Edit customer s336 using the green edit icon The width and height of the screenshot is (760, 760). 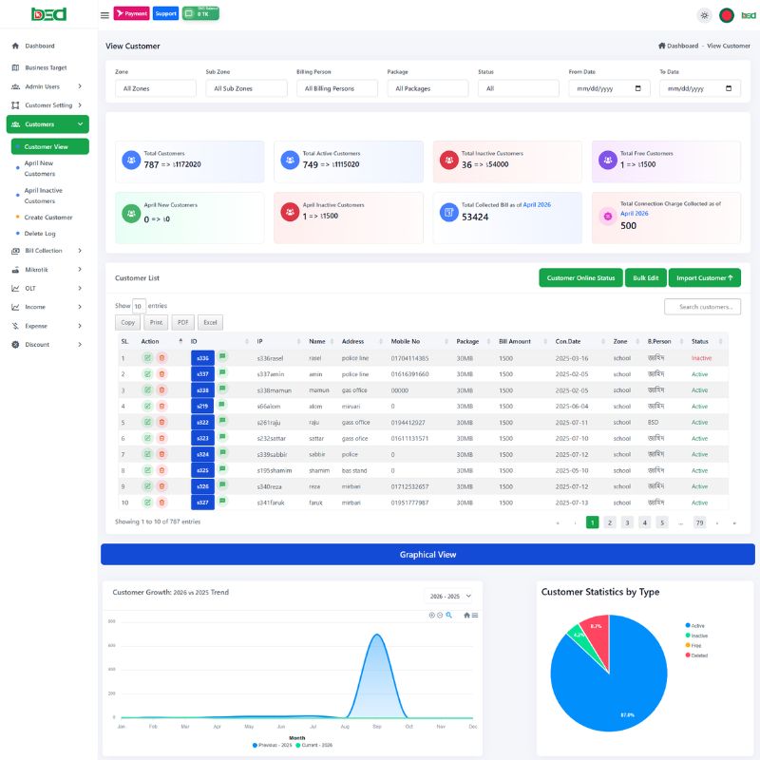[x=147, y=358]
